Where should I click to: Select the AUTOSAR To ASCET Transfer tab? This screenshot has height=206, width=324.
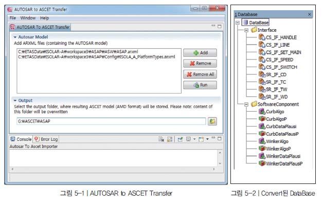pos(40,27)
